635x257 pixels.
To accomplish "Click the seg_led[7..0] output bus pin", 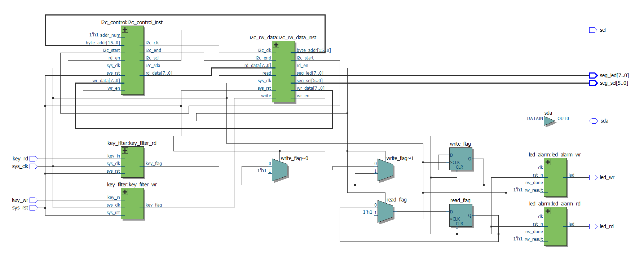I will [x=593, y=75].
